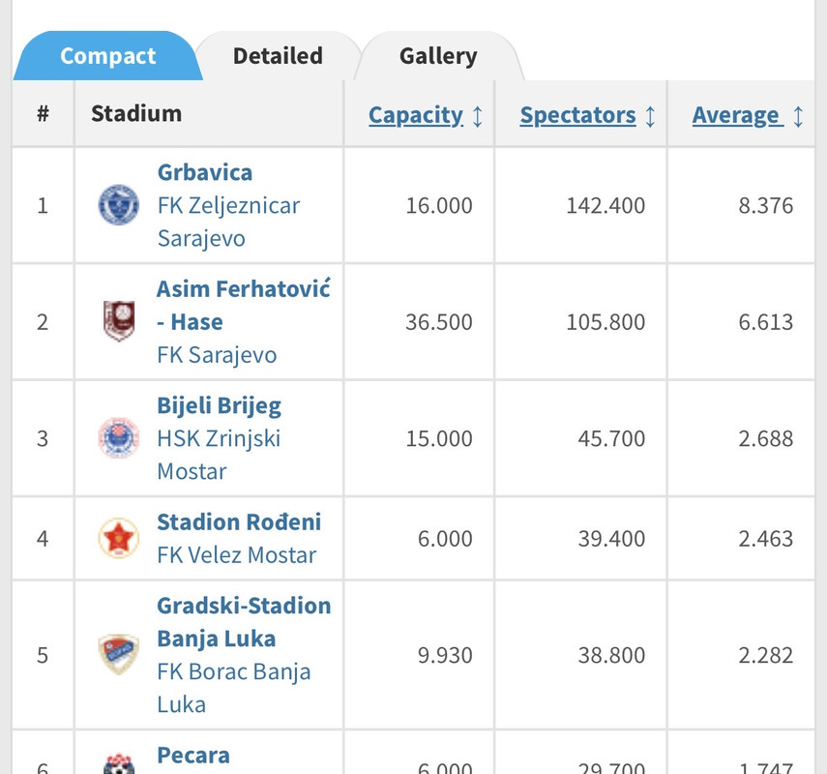This screenshot has width=827, height=774.
Task: Open the Grbavica stadium link
Action: click(x=205, y=173)
